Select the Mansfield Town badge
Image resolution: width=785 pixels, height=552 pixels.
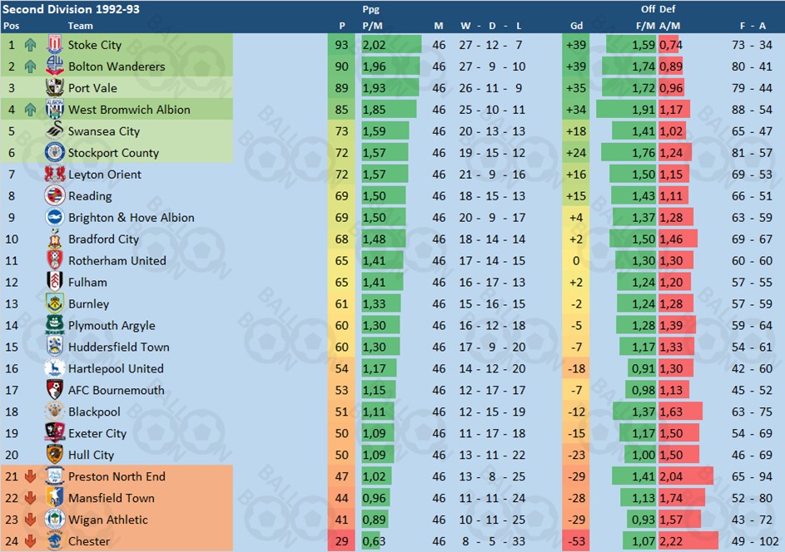pos(55,497)
